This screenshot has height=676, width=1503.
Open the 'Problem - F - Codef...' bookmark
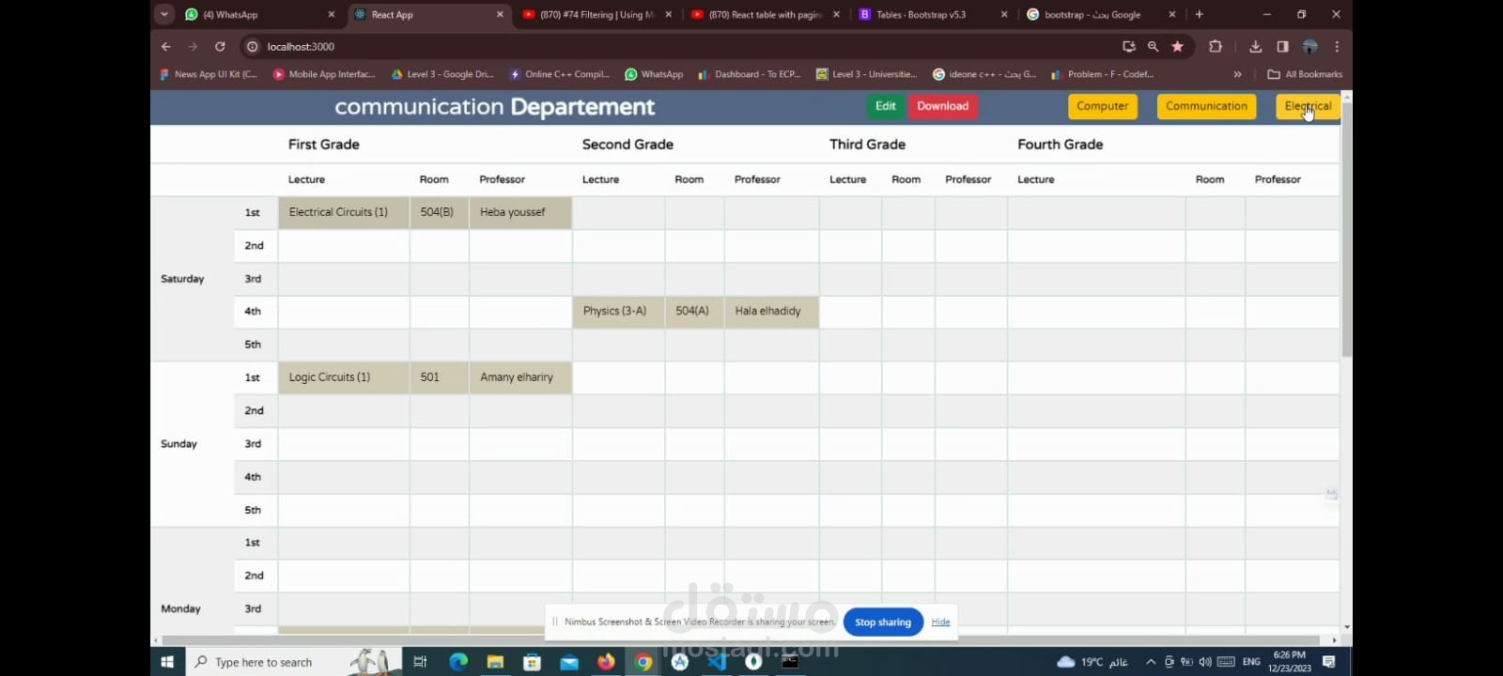(1103, 74)
